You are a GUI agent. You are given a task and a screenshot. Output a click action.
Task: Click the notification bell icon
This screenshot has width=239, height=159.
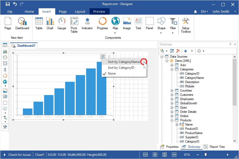pyautogui.click(x=195, y=12)
